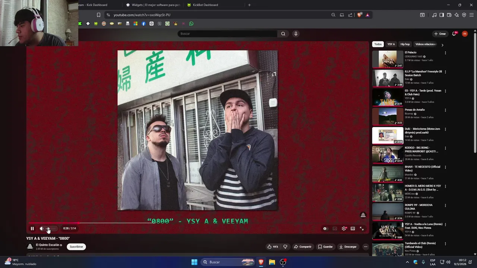This screenshot has height=268, width=477.
Task: Save the video with the Guardar button
Action: (x=325, y=247)
